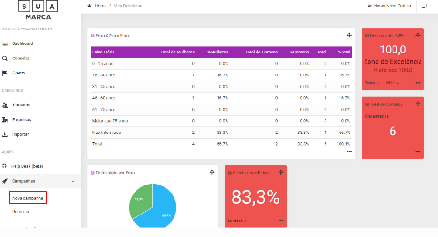Click the move handle on Desempenho NPS card
The image size is (438, 237).
418,35
